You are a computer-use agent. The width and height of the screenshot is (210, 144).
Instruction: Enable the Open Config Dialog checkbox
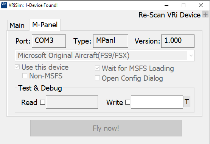(x=97, y=78)
